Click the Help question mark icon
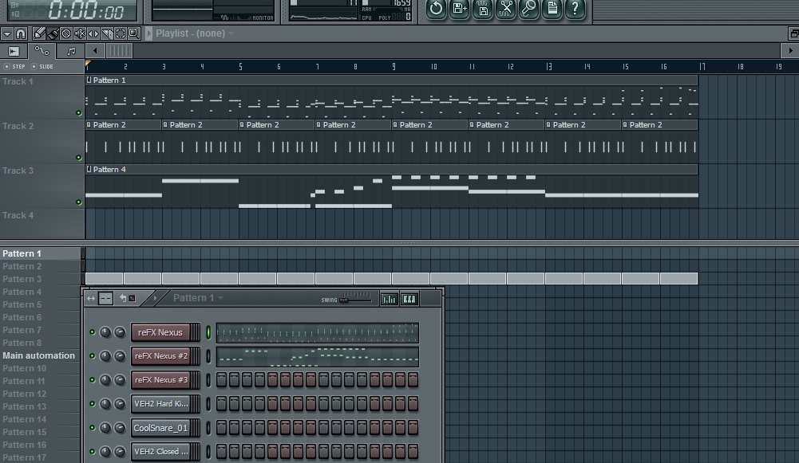The image size is (799, 463). (576, 8)
